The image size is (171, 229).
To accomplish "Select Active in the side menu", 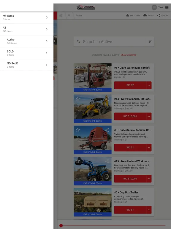I will (27, 41).
